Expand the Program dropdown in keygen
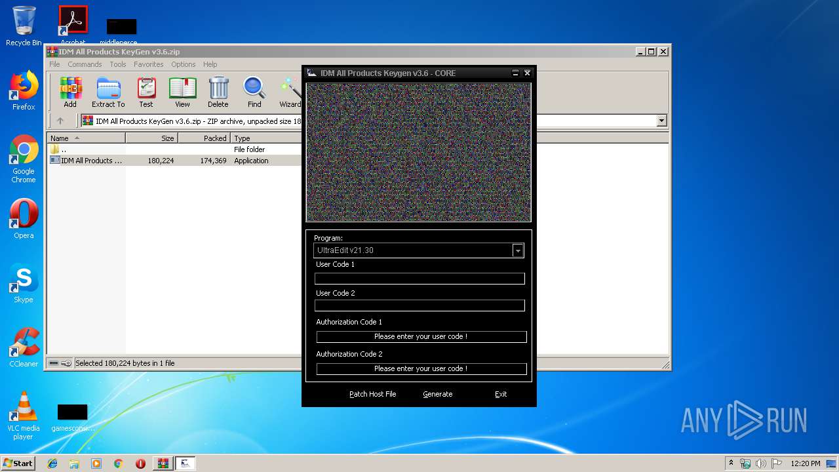The image size is (839, 472). [518, 250]
